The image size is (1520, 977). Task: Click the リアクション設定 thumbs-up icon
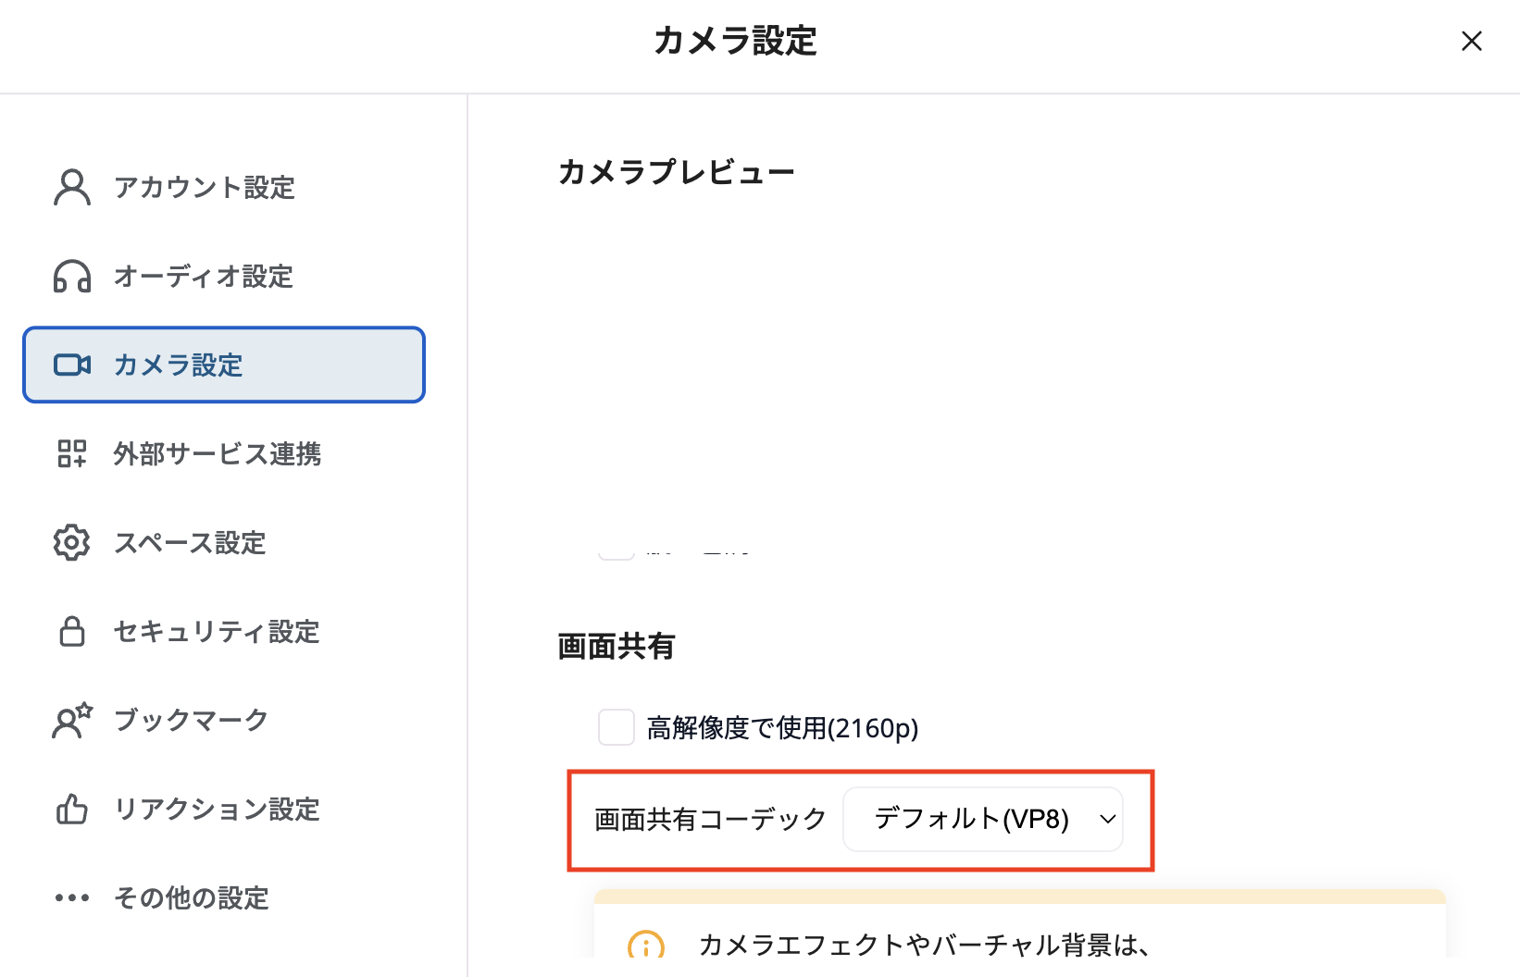pos(72,810)
